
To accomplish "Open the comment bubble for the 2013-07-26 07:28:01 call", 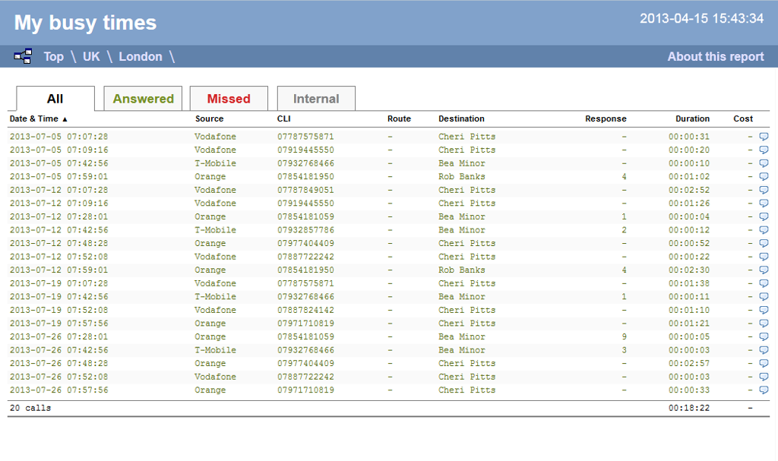I will point(764,336).
